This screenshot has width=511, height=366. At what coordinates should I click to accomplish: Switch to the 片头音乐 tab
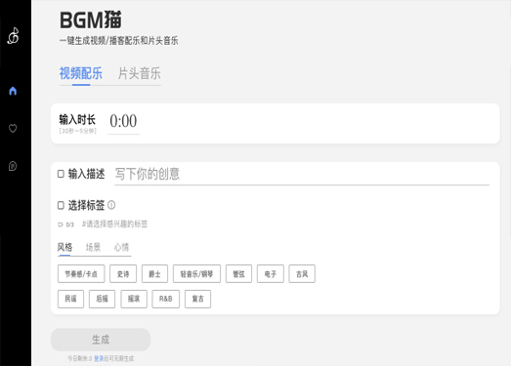pyautogui.click(x=139, y=73)
